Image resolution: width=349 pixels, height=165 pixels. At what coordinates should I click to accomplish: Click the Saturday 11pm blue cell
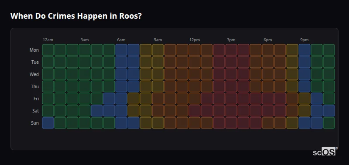(x=329, y=111)
